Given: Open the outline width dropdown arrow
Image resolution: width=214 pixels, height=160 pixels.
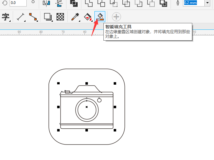Looking at the screenshot, I should click(207, 3).
